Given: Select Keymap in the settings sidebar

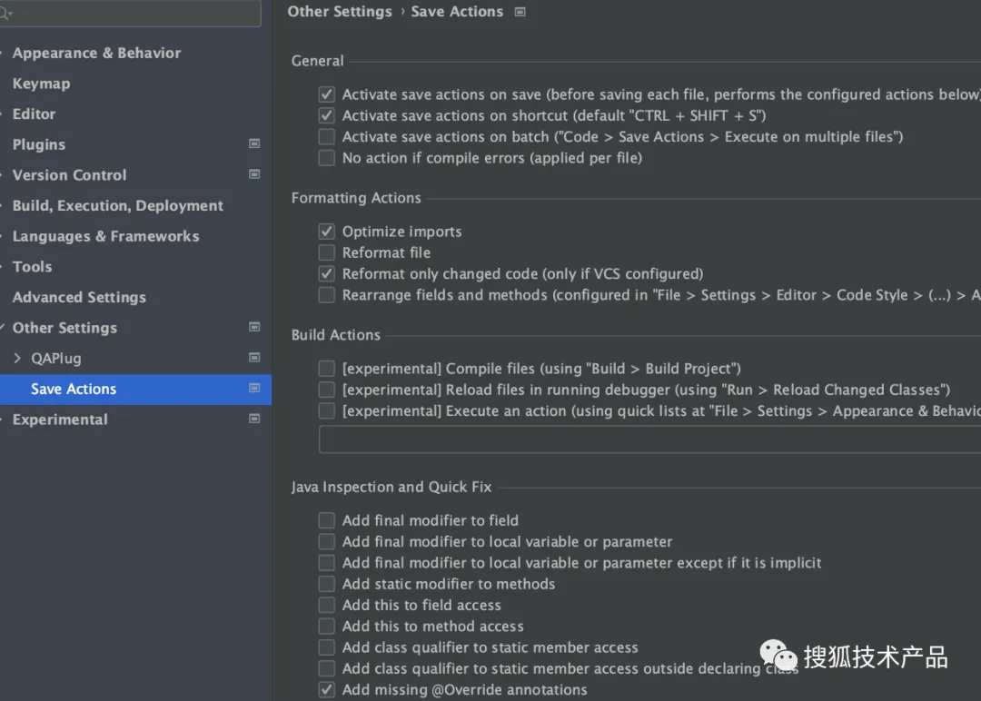Looking at the screenshot, I should pyautogui.click(x=41, y=84).
